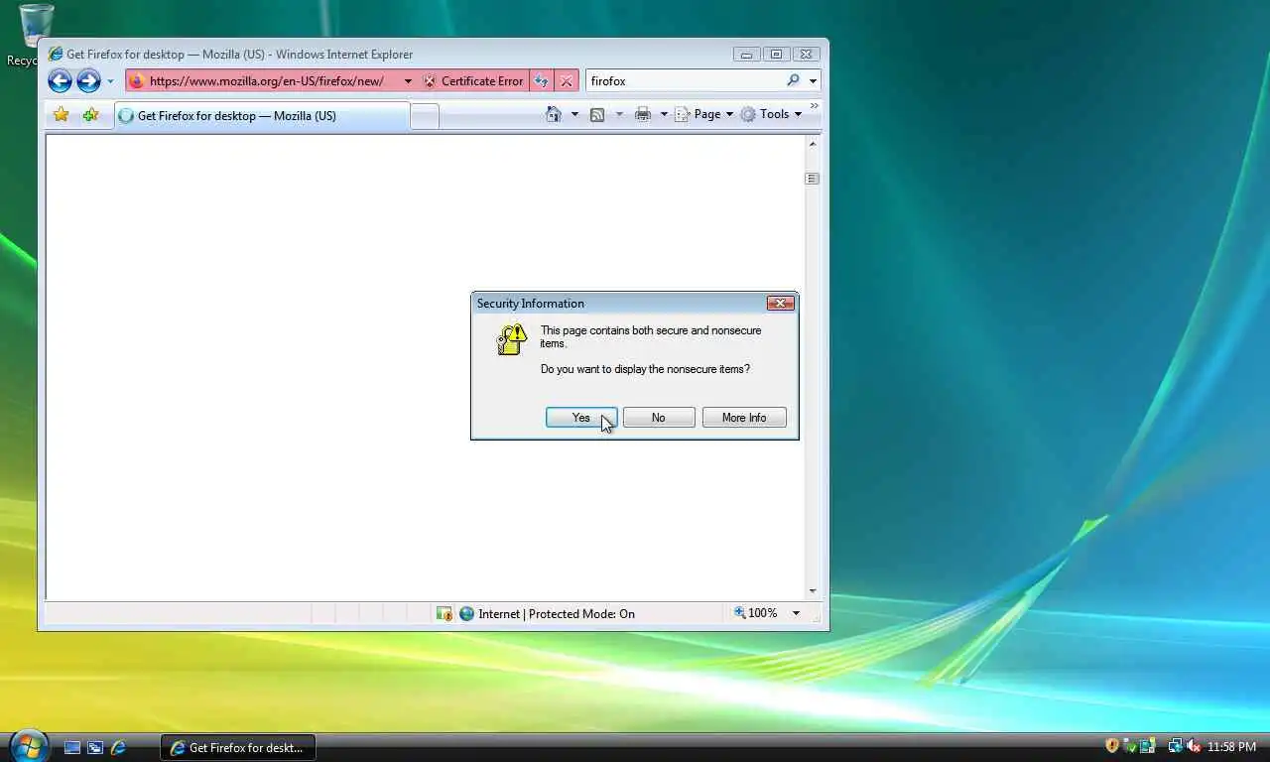
Task: Click the 100% zoom level button
Action: [756, 613]
